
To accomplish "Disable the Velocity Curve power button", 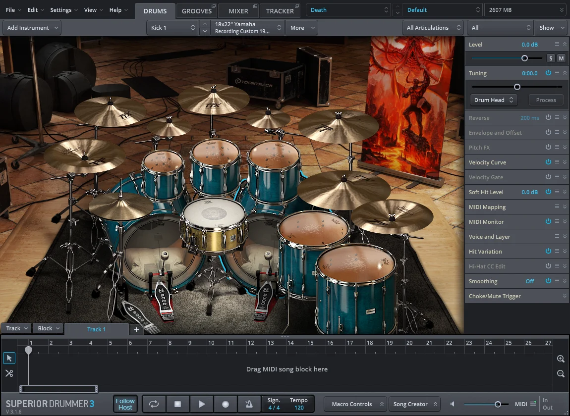I will pyautogui.click(x=548, y=162).
